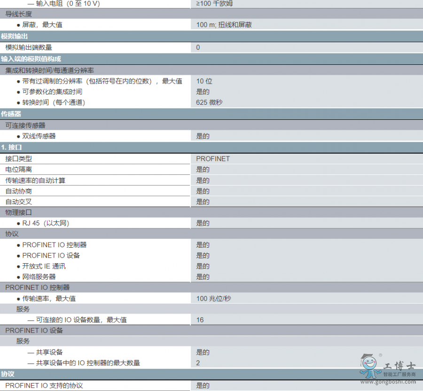
Task: Select the '可连接传感器' subheading
Action: pos(25,125)
